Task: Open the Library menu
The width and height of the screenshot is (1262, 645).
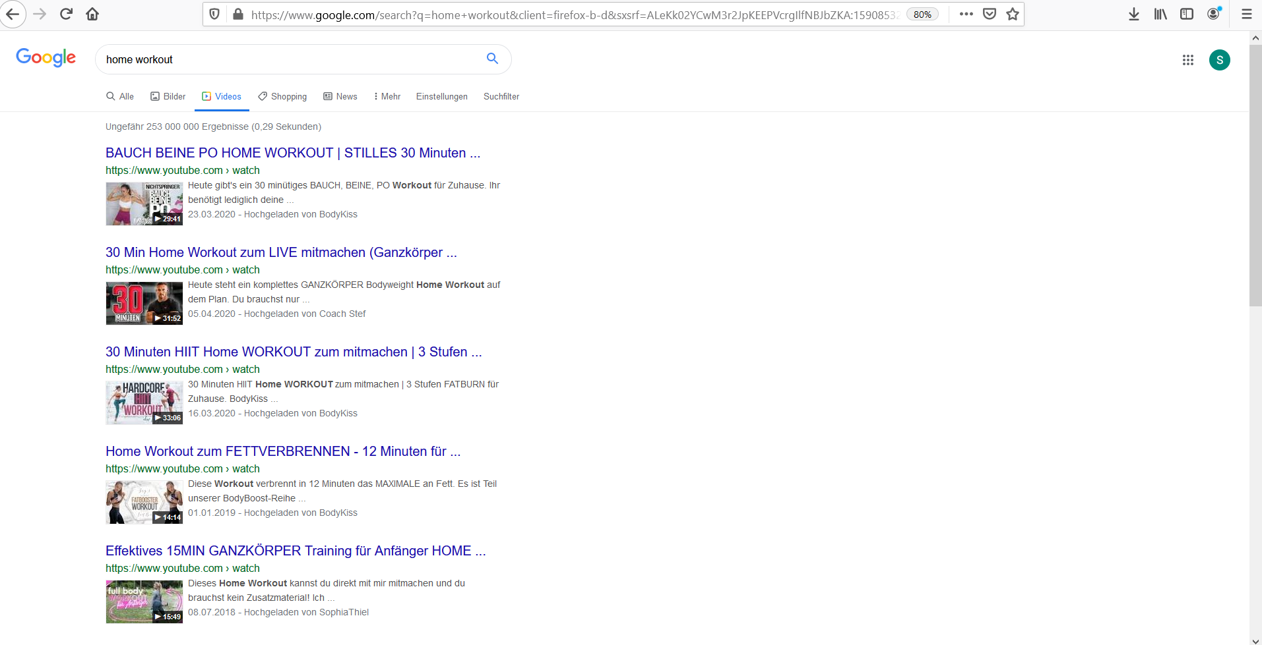Action: point(1160,14)
